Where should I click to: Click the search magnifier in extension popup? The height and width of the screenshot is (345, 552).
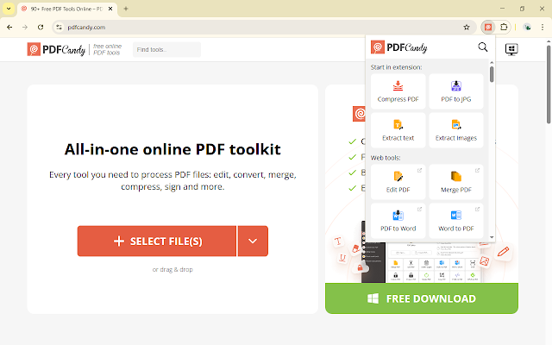pyautogui.click(x=483, y=47)
